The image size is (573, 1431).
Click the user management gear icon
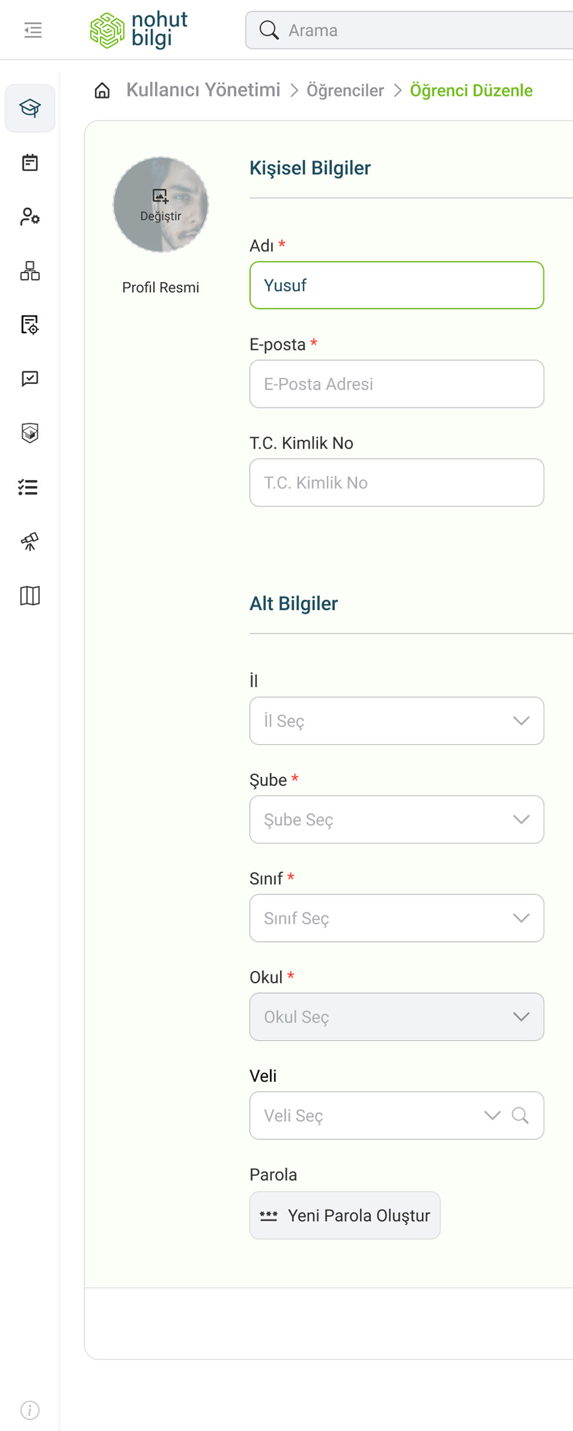[x=30, y=217]
